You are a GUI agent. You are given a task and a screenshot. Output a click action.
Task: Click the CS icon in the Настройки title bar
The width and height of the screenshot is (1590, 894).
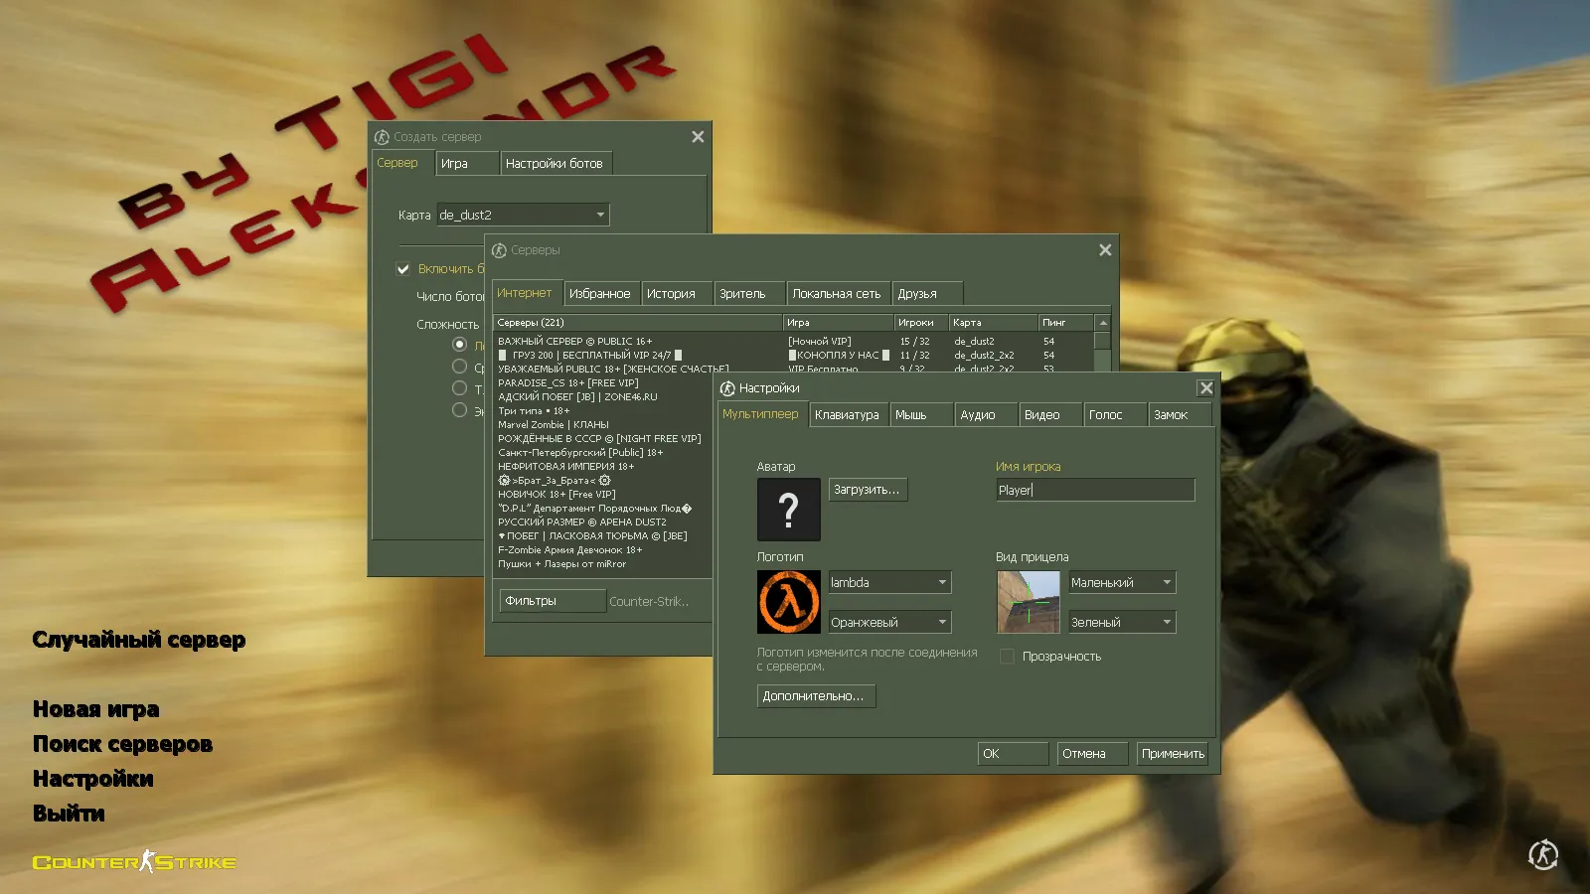point(729,388)
